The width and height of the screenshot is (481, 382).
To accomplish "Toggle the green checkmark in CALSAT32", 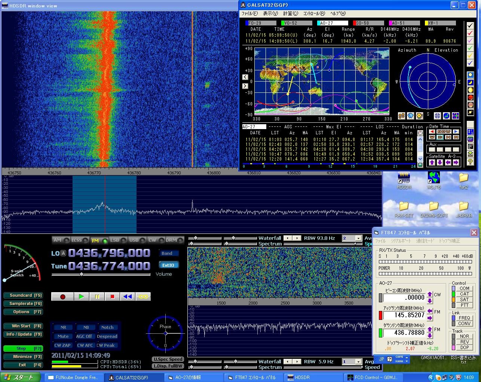I will tap(471, 48).
